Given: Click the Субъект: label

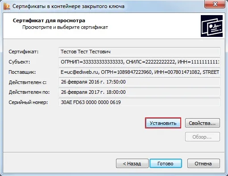Looking at the screenshot, I should pos(19,62).
